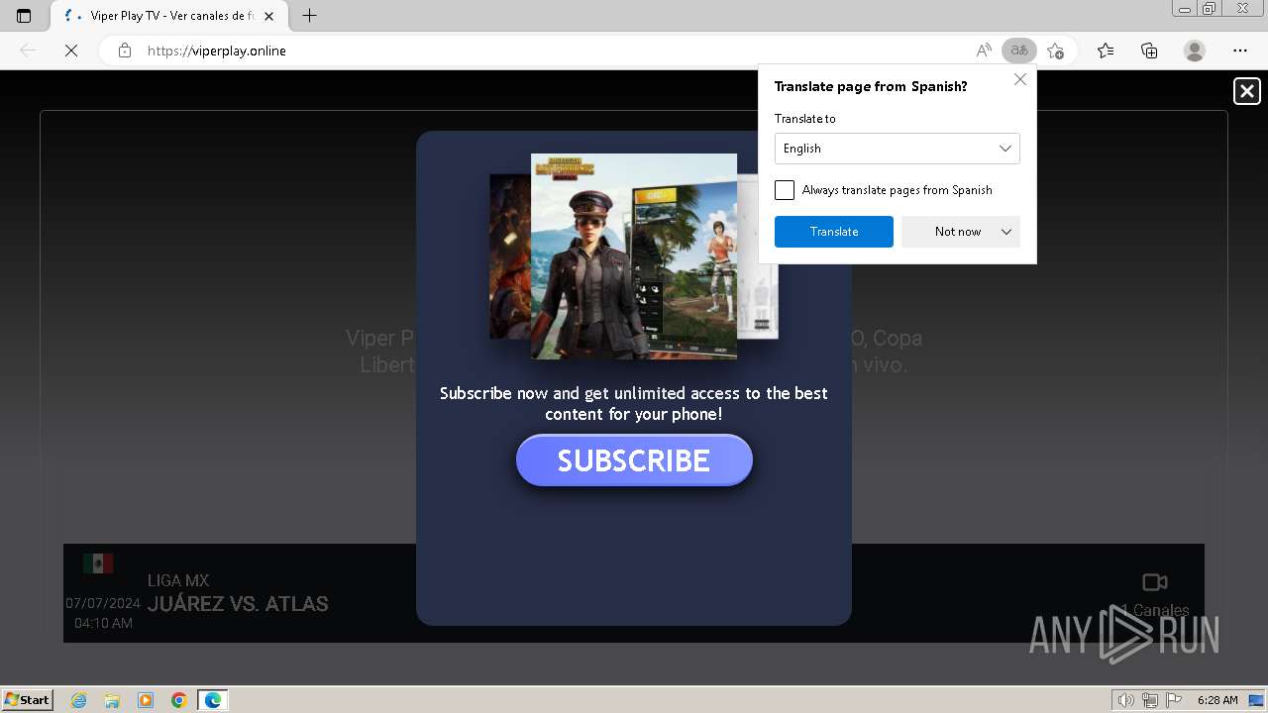This screenshot has width=1268, height=713.
Task: Click the LIGA MX label
Action: [178, 580]
